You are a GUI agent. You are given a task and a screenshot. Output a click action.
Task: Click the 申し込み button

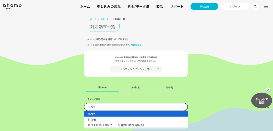click(x=204, y=7)
